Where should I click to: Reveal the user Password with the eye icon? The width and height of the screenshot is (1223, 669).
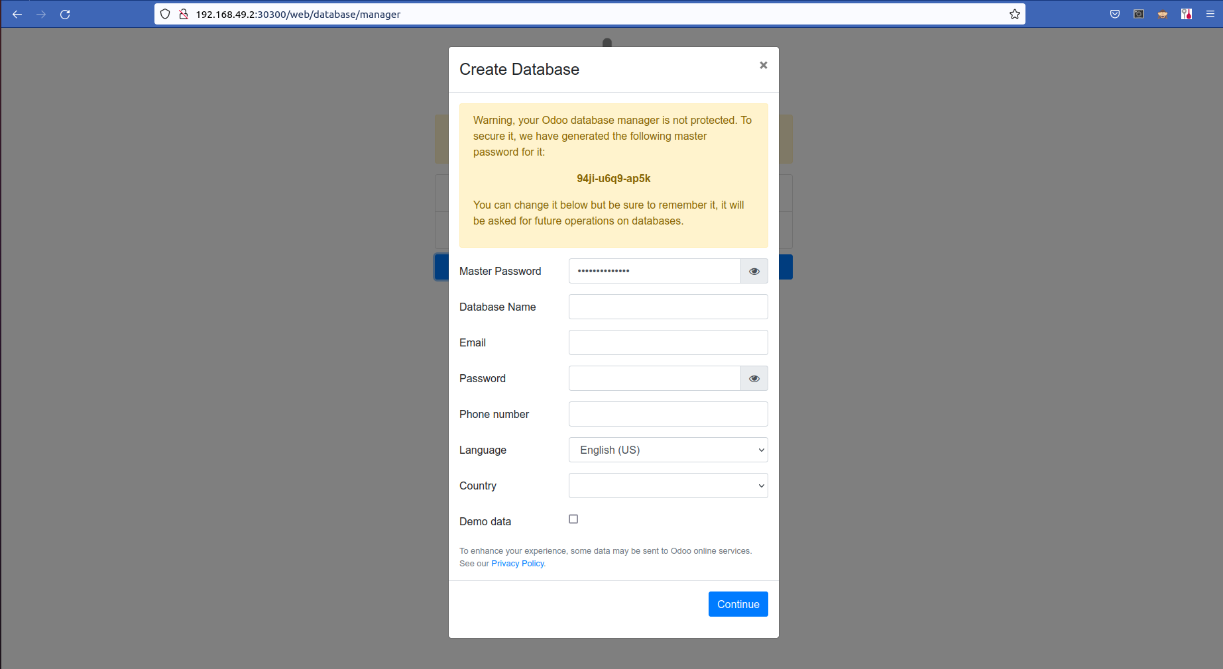tap(754, 378)
